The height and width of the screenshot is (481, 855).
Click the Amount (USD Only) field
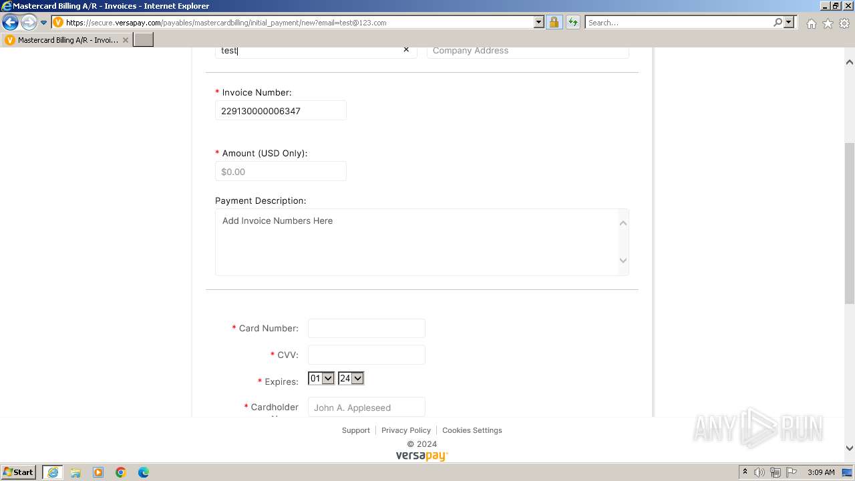click(281, 172)
